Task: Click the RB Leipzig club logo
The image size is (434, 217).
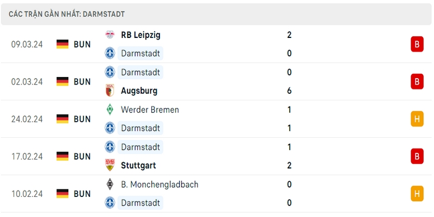Action: click(x=110, y=35)
